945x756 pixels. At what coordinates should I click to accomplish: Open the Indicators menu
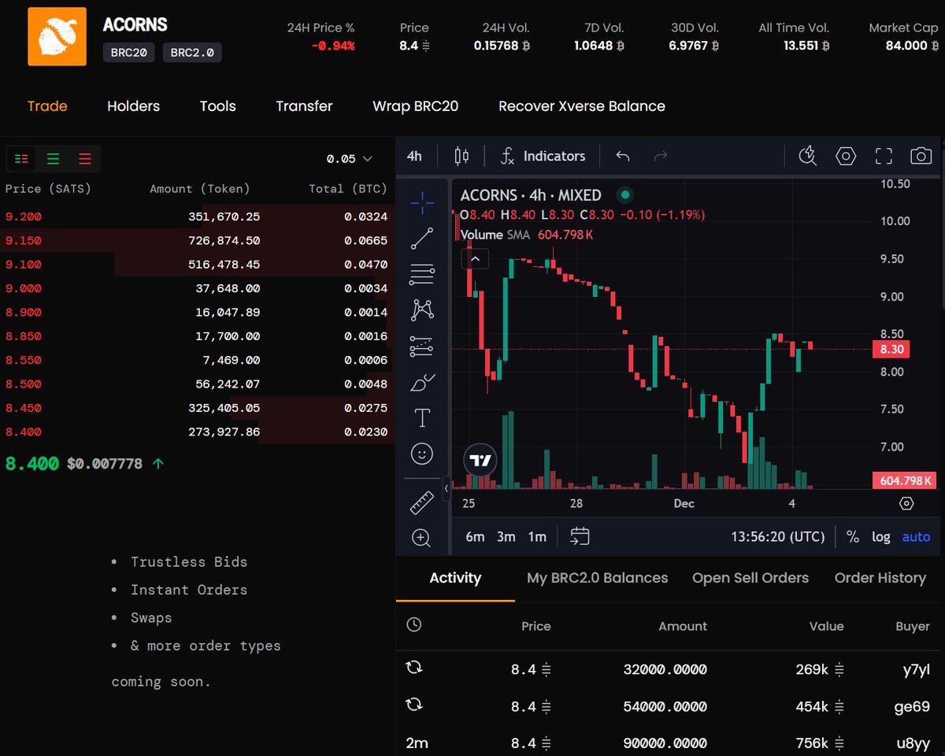click(x=543, y=156)
